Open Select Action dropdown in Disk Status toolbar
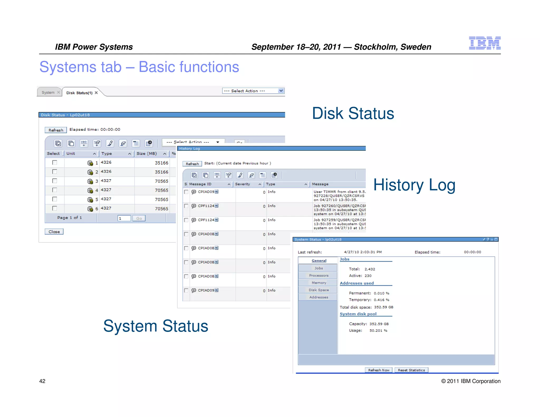Viewport: 540px width, 417px height. click(193, 142)
